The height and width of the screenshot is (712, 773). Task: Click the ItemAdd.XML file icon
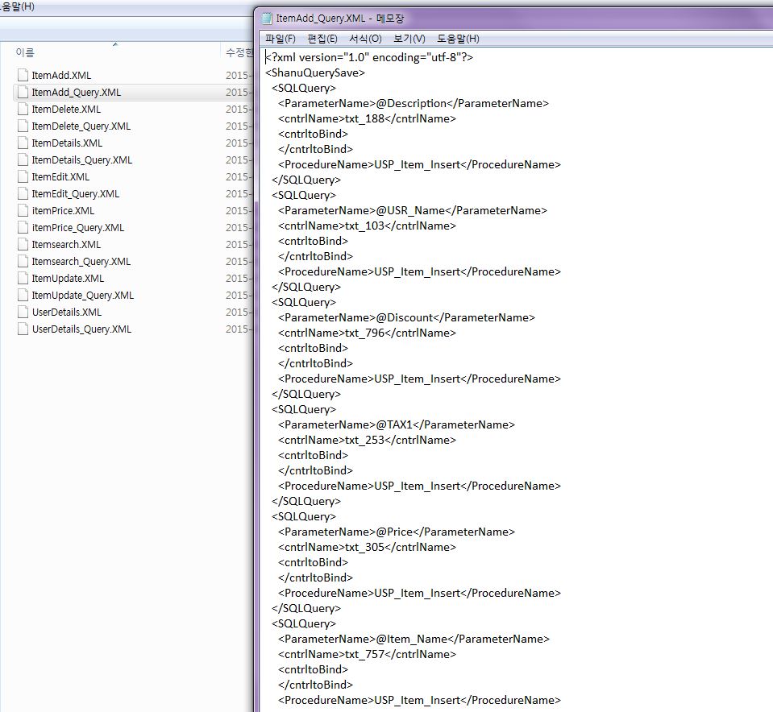tap(23, 76)
